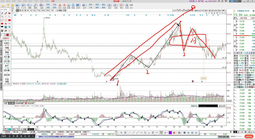This screenshot has height=139, width=255.
Task: Select the filled red rectangle tool
Action: (x=10, y=20)
